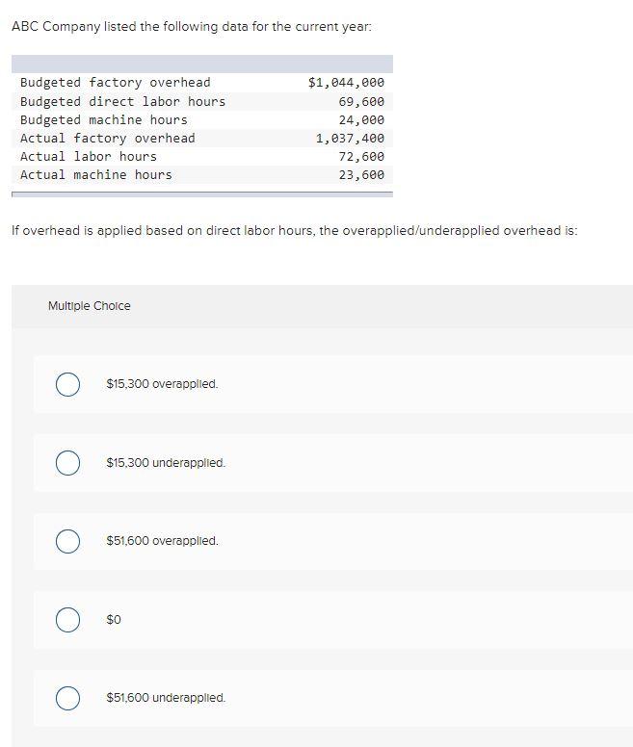Image resolution: width=633 pixels, height=747 pixels.
Task: Select the $15,300 overapplied radio button
Action: pos(67,384)
